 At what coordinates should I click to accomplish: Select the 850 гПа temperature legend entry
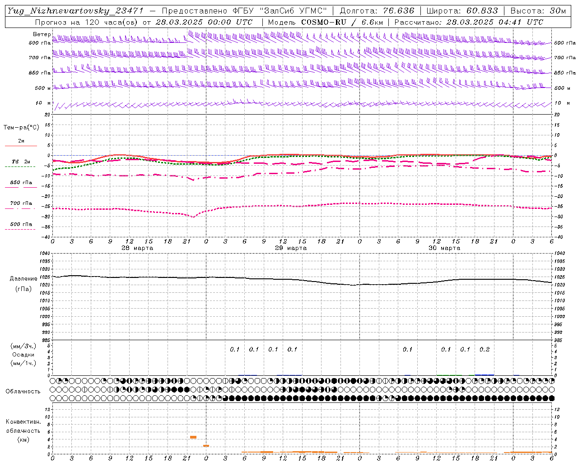(21, 183)
